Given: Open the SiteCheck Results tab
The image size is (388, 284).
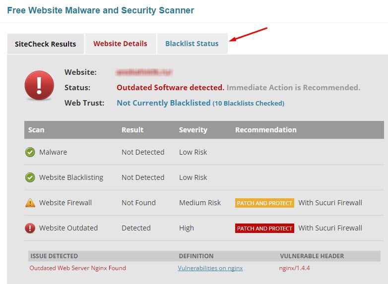Looking at the screenshot, I should (x=46, y=44).
